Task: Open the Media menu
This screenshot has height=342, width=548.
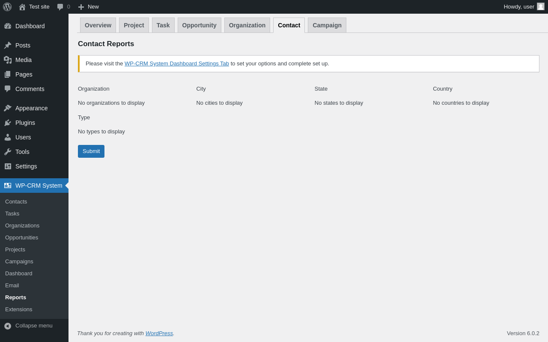Action: pyautogui.click(x=34, y=60)
